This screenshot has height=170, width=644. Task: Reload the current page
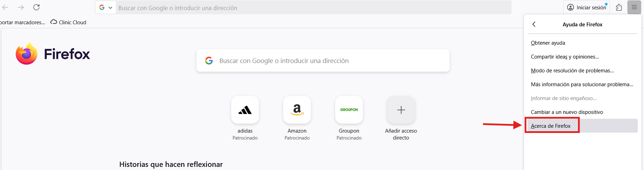(x=36, y=7)
